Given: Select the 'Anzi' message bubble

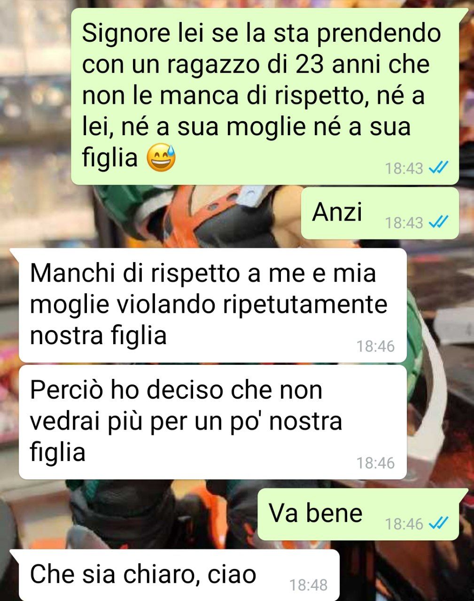Looking at the screenshot, I should click(380, 213).
